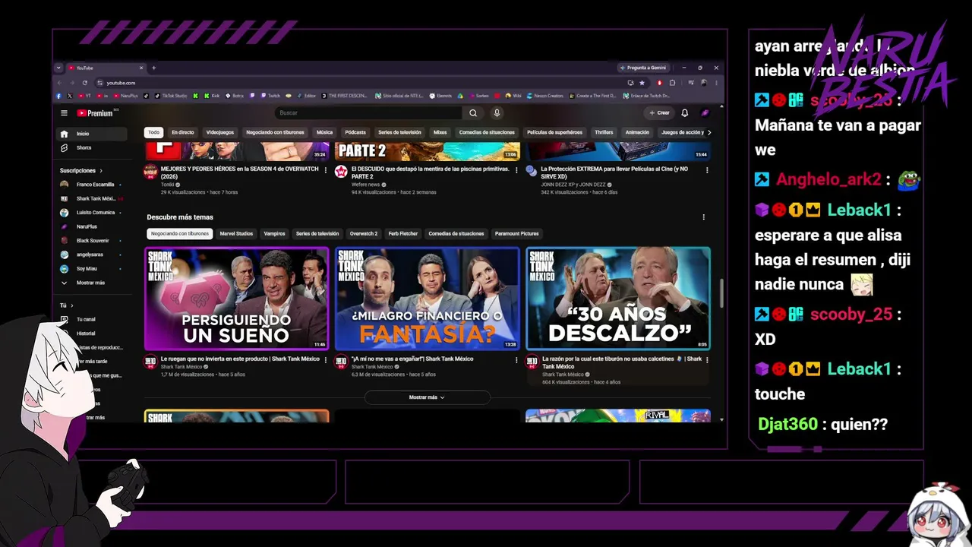Open the Facebook bookmark icon

tap(58, 96)
